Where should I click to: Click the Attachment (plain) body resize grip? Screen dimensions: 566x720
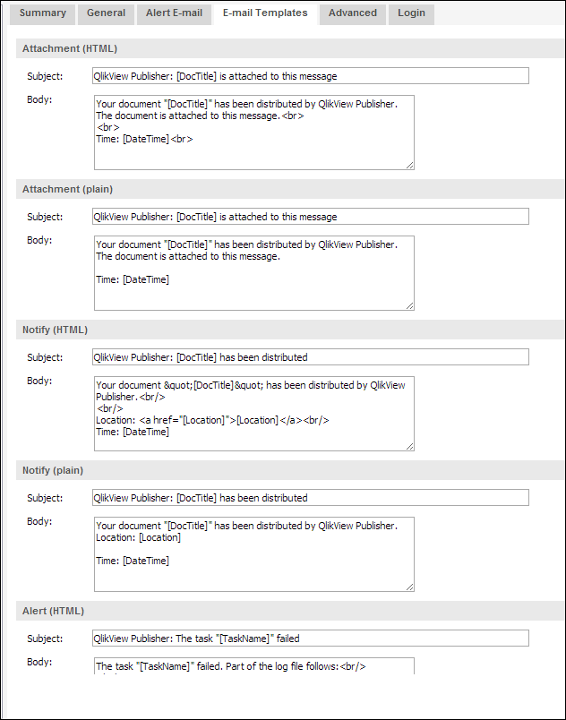pyautogui.click(x=409, y=305)
